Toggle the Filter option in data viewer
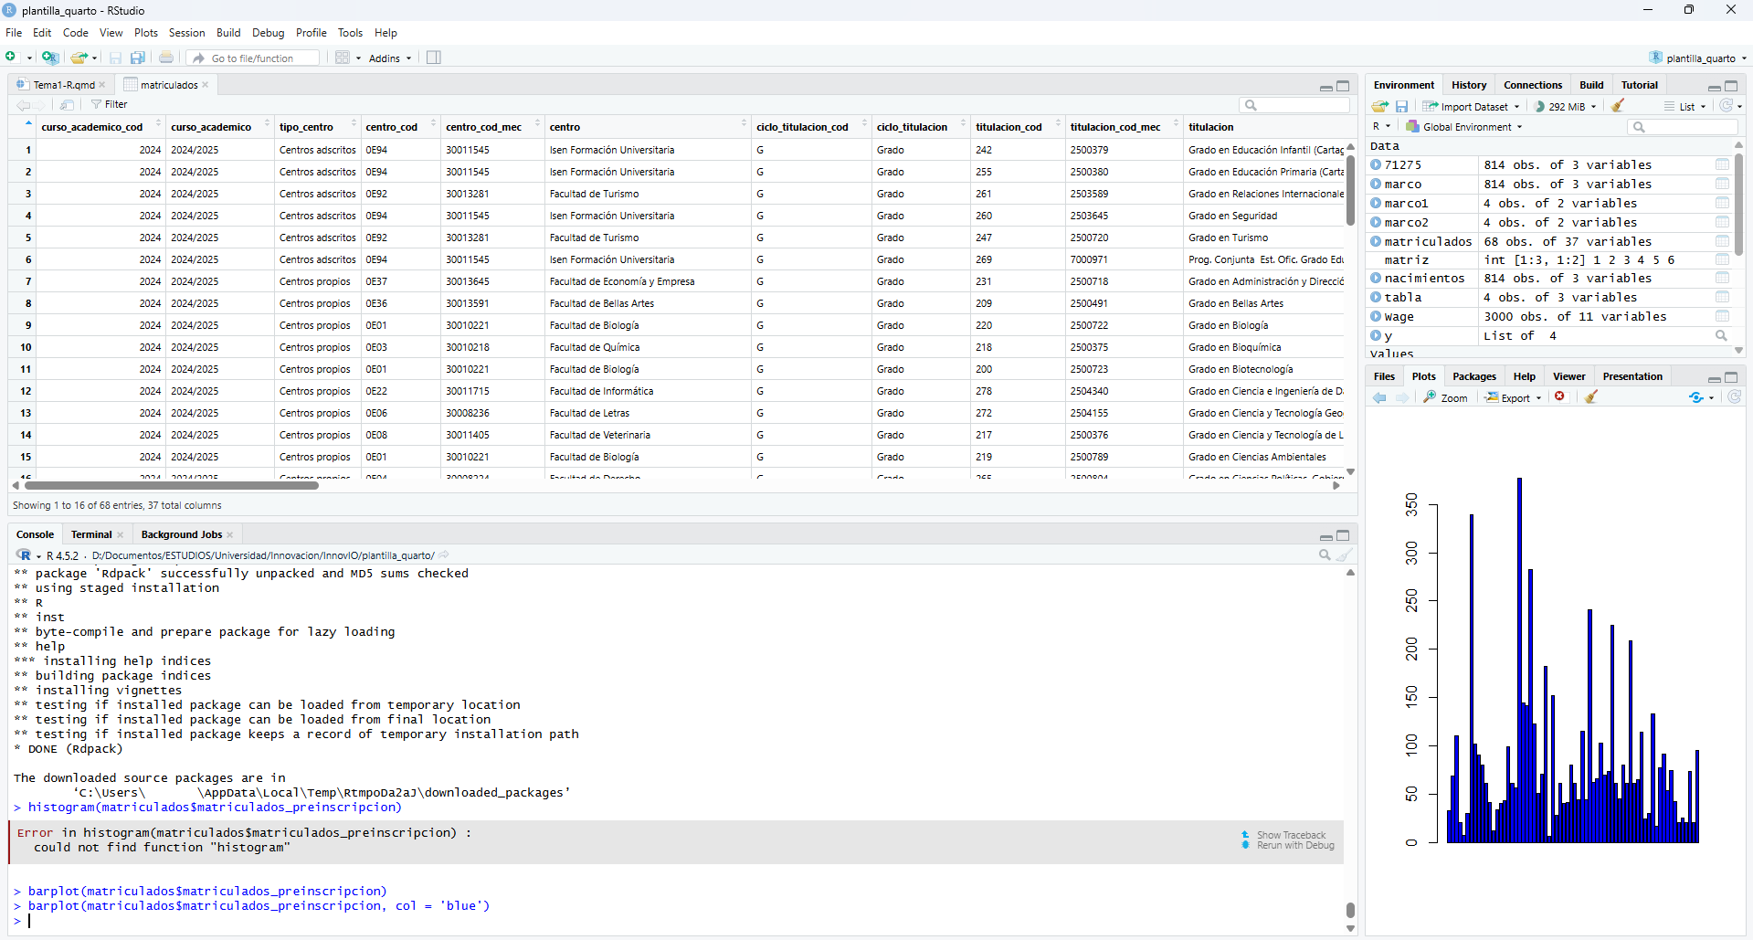This screenshot has height=940, width=1753. coord(110,105)
